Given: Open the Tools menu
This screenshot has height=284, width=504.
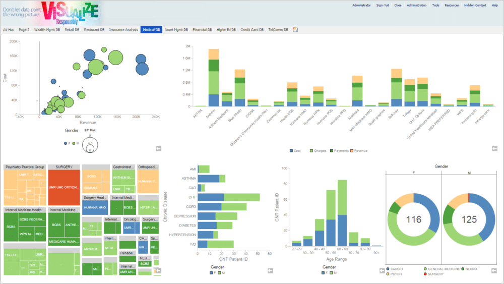Looking at the screenshot, I should click(435, 5).
